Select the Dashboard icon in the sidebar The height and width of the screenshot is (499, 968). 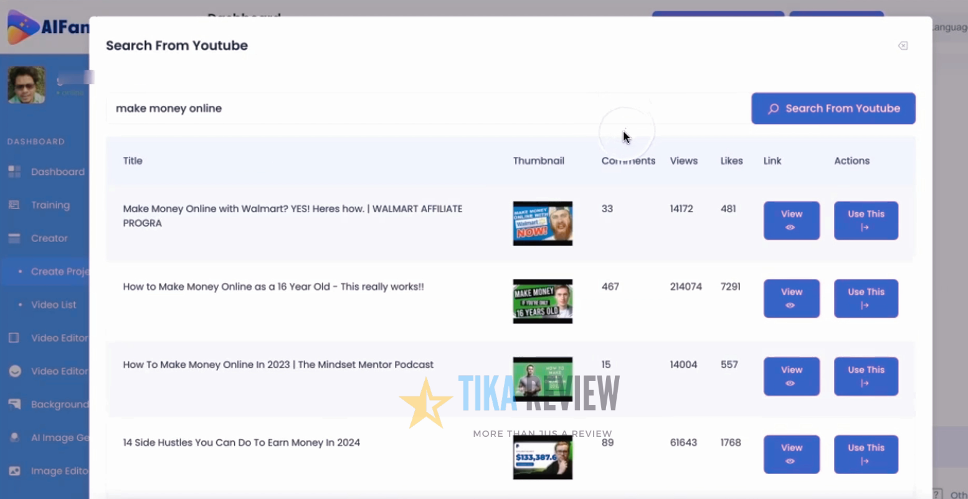(14, 172)
